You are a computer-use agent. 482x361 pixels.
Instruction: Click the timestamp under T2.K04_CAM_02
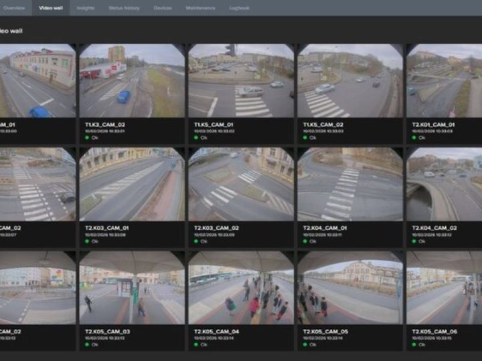click(432, 235)
